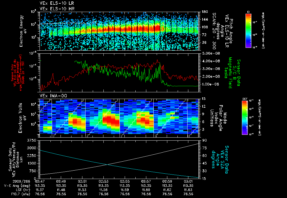287x198 pixels.
Task: Click the 3.00e-08 magnetic field tick
Action: (210, 69)
